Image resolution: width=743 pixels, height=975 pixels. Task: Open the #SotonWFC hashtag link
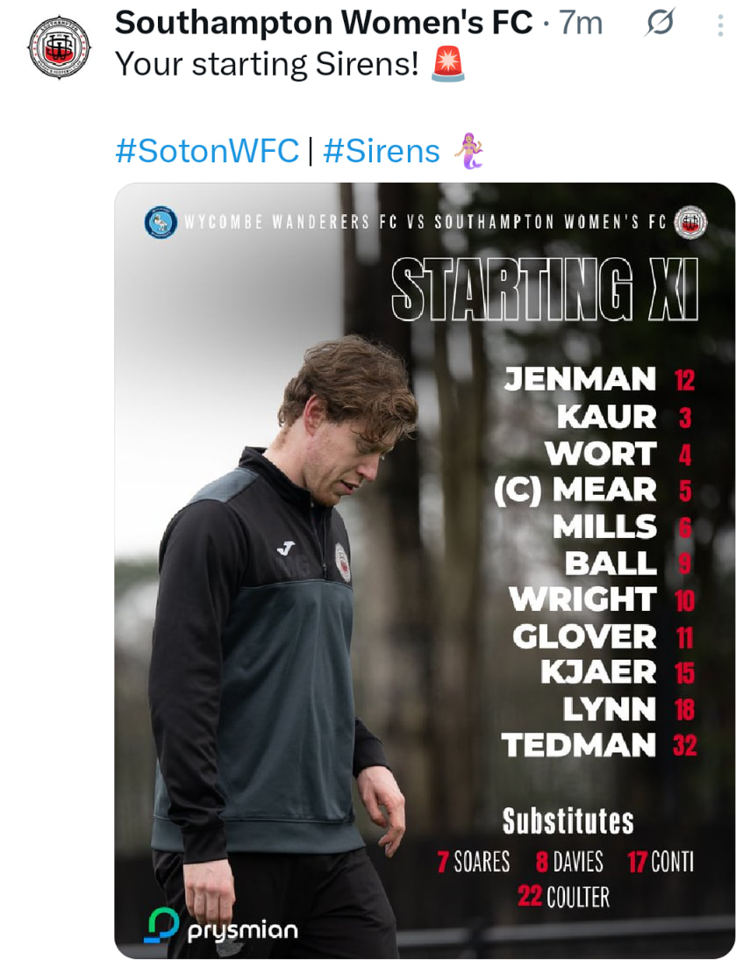point(207,152)
